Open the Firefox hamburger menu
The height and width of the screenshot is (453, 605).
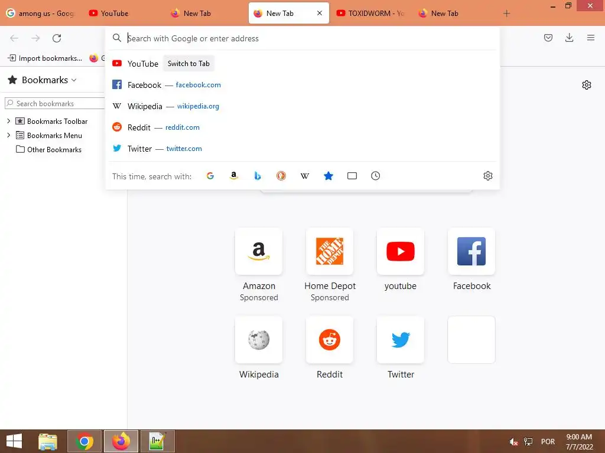click(591, 38)
